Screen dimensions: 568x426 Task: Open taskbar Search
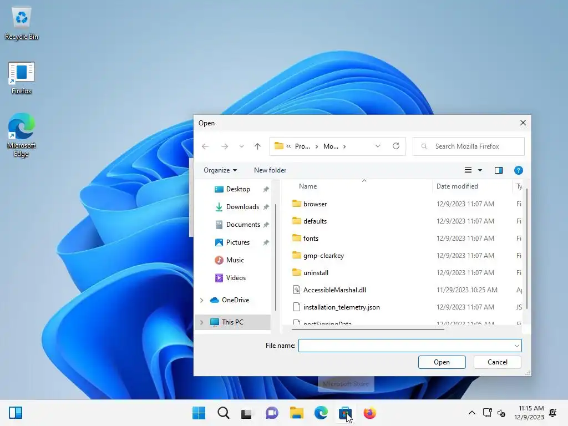tap(223, 413)
